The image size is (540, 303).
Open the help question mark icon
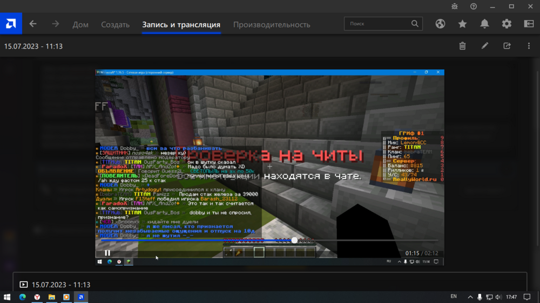click(x=474, y=6)
